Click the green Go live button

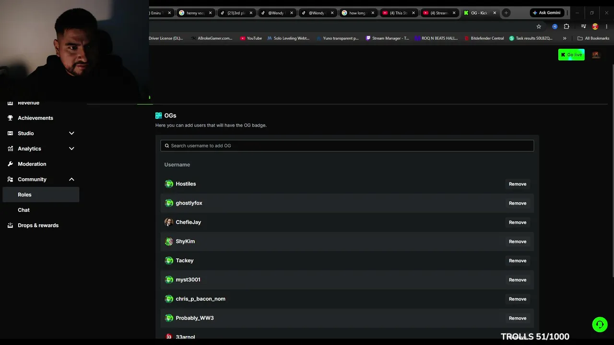(571, 55)
